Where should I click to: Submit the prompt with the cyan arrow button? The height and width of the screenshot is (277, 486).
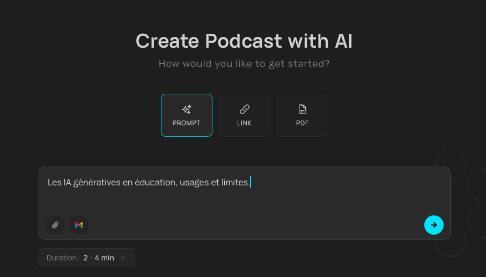(x=433, y=225)
